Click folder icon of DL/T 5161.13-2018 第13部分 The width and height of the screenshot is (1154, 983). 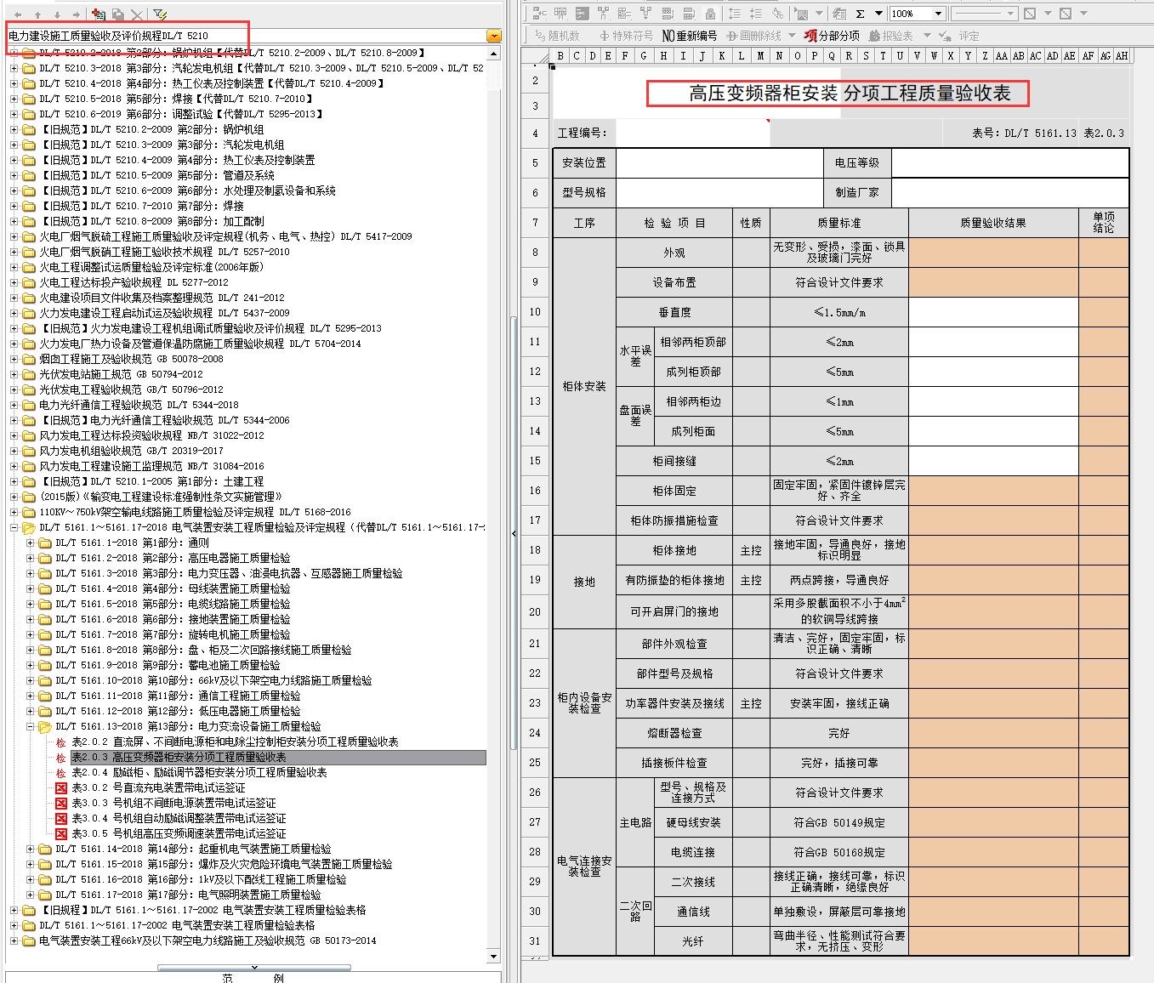pos(45,727)
